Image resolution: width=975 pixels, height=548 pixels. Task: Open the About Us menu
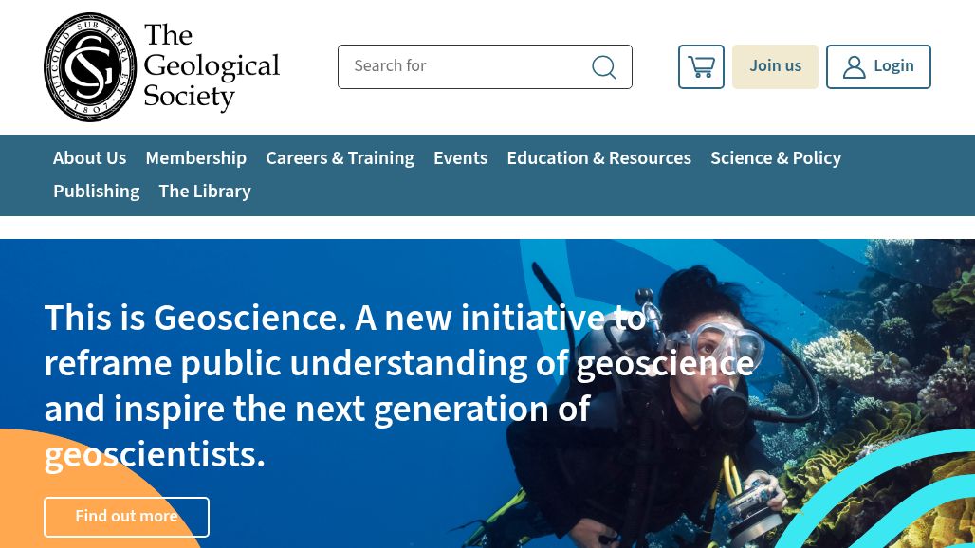click(x=89, y=158)
